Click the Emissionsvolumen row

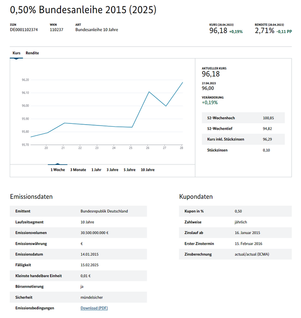(78, 233)
